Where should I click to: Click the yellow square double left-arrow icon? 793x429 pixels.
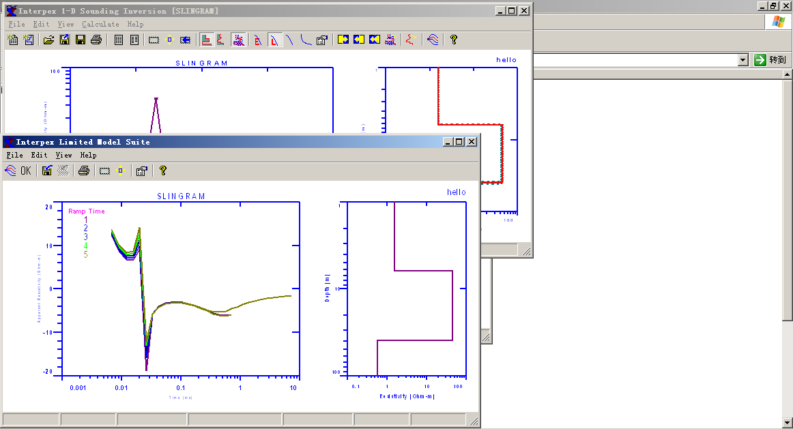(x=374, y=40)
